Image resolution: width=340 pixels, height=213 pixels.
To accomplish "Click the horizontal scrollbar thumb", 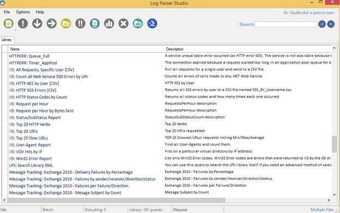I will 116,201.
